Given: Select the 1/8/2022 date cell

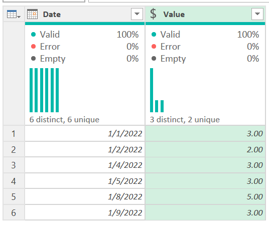Looking at the screenshot, I should pos(85,196).
